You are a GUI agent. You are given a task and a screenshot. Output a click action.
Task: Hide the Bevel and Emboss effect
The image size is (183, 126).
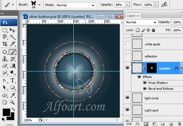click(145, 89)
